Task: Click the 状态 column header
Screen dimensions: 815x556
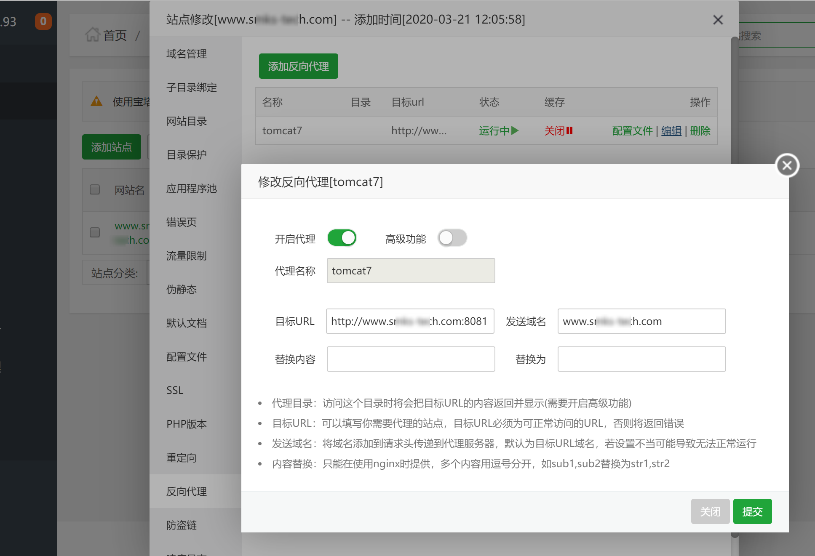Action: click(489, 102)
